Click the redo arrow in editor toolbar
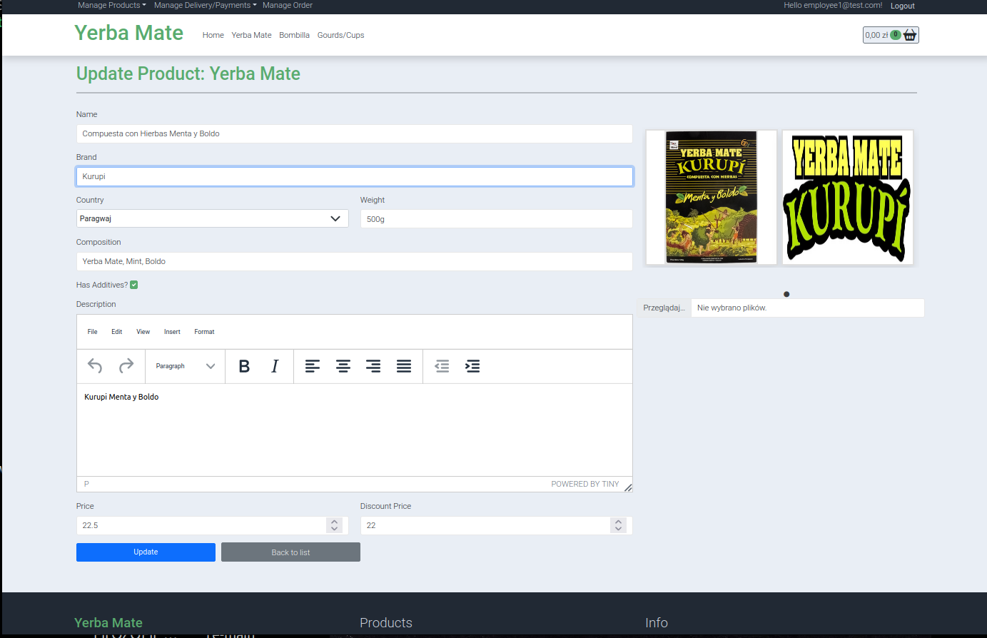 coord(126,366)
